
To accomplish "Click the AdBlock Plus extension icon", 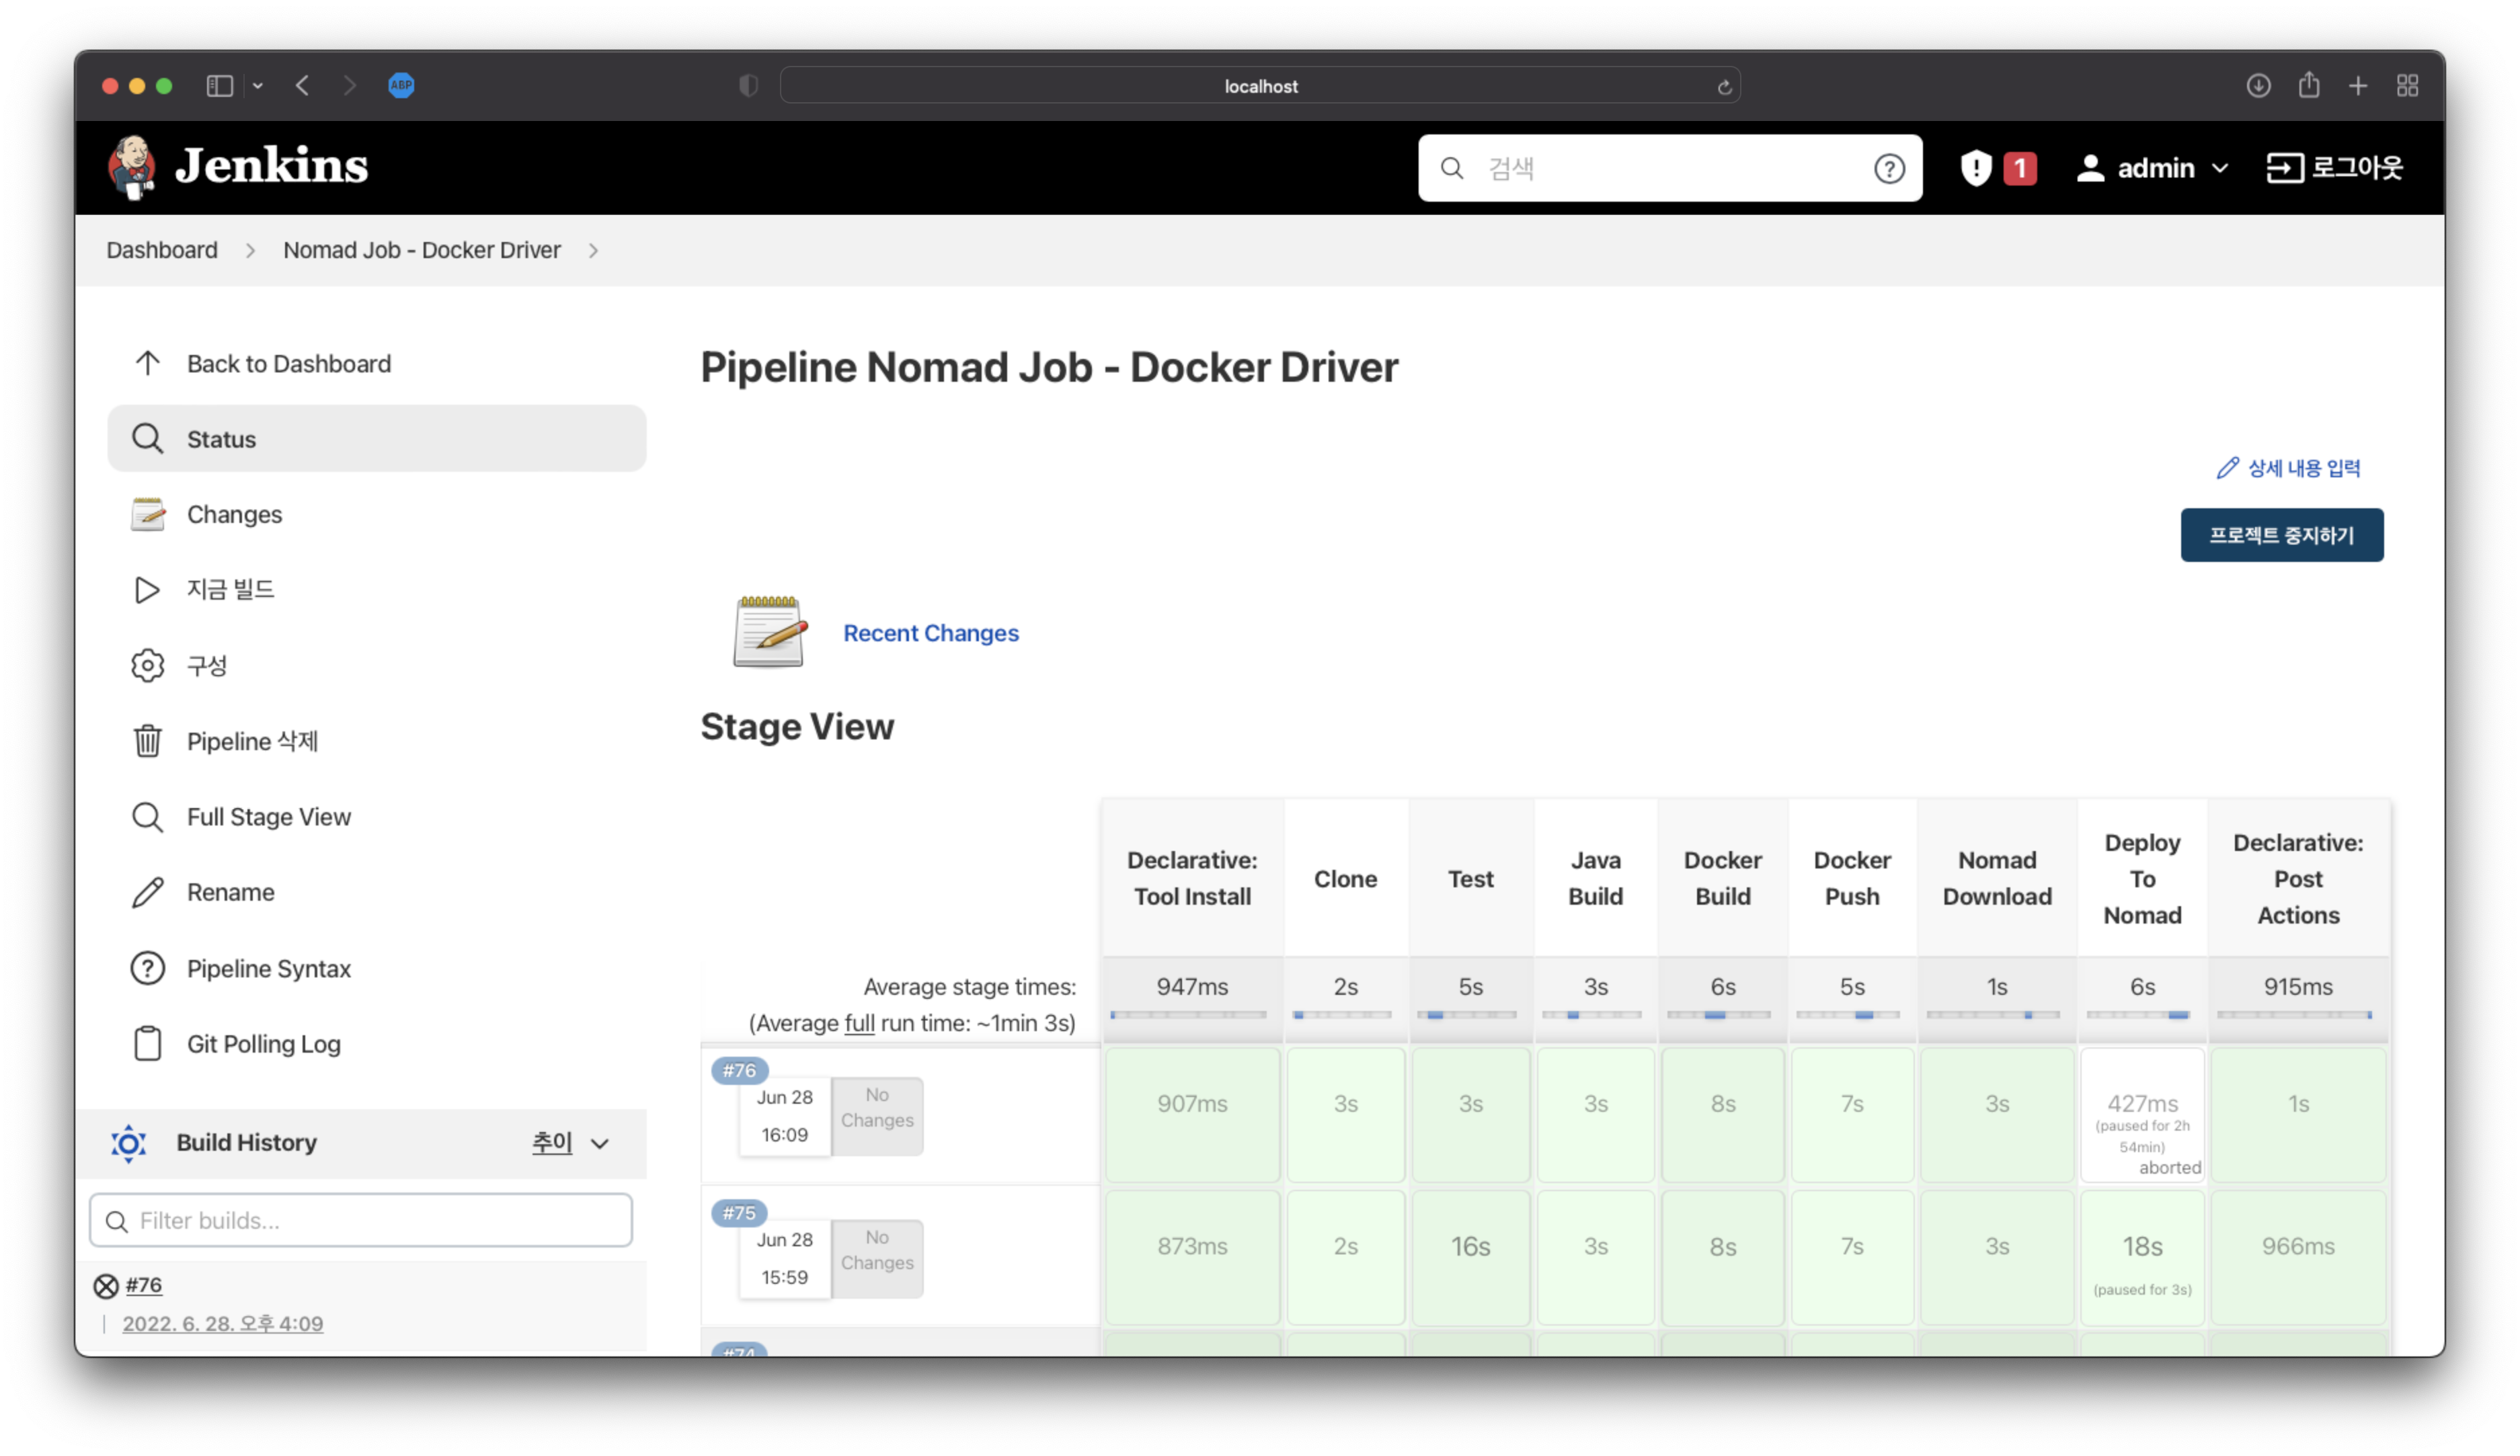I will 401,86.
